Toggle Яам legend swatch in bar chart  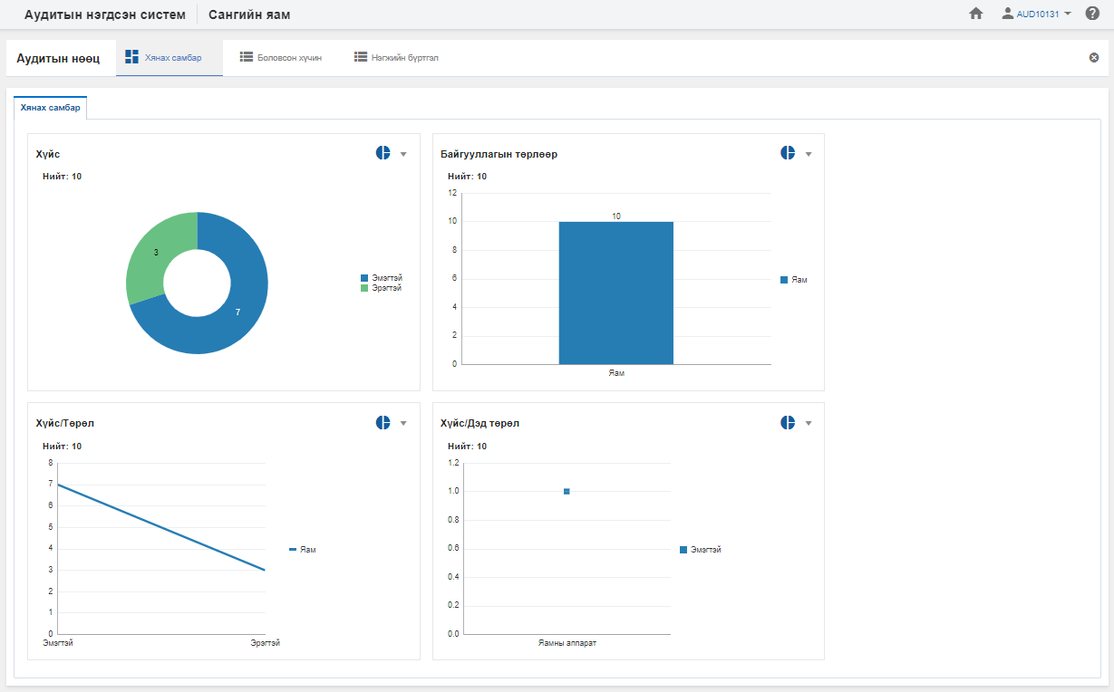point(784,281)
